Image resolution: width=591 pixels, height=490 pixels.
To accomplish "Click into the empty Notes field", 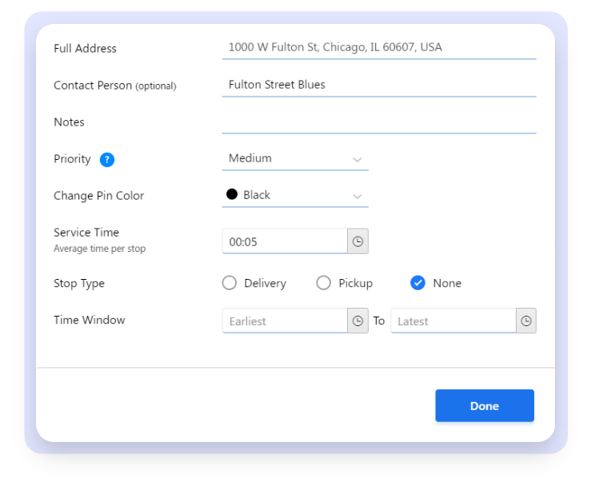I will click(x=379, y=122).
